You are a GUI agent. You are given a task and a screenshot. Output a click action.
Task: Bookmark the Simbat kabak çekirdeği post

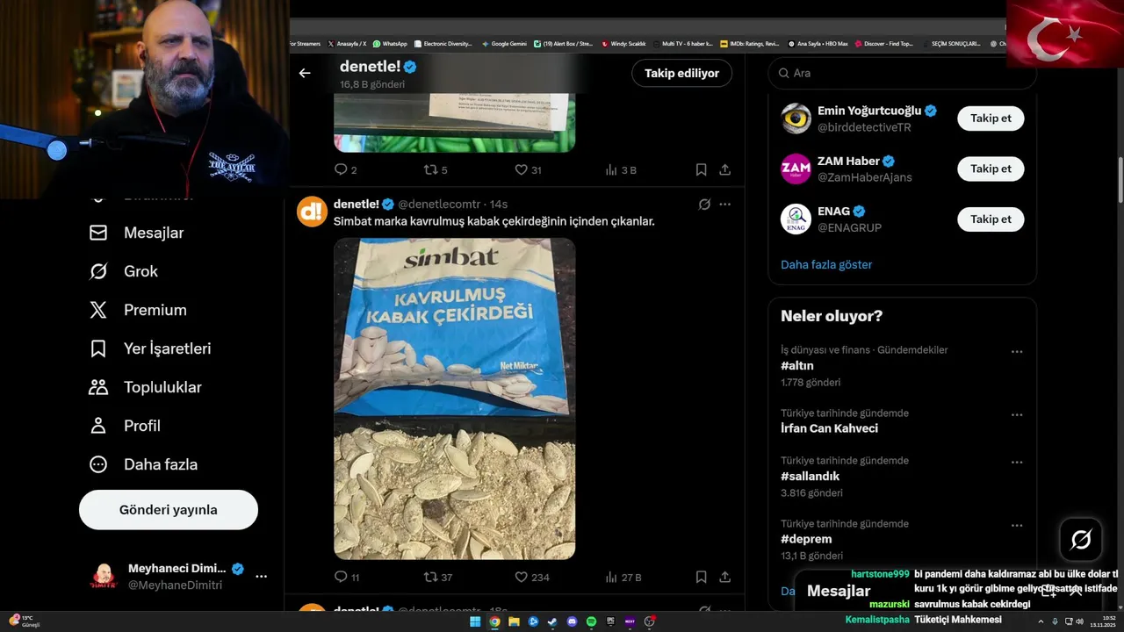click(x=701, y=577)
